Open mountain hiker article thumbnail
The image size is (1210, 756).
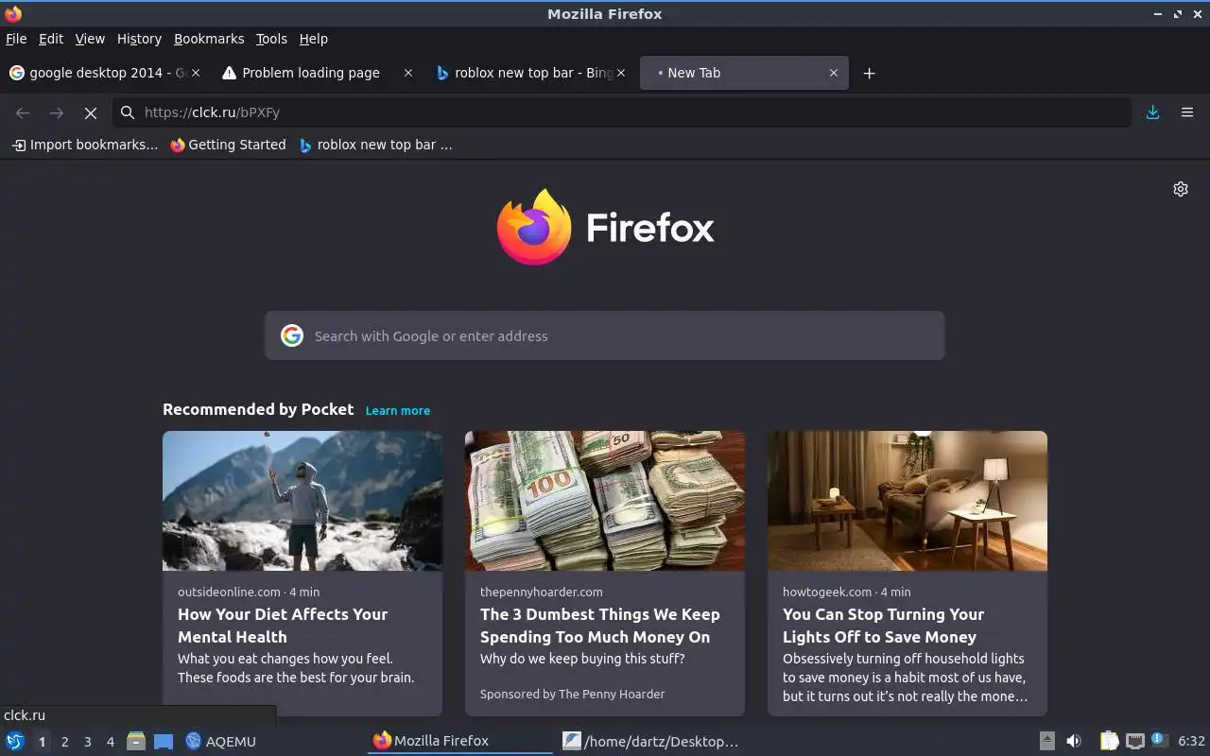pyautogui.click(x=302, y=501)
